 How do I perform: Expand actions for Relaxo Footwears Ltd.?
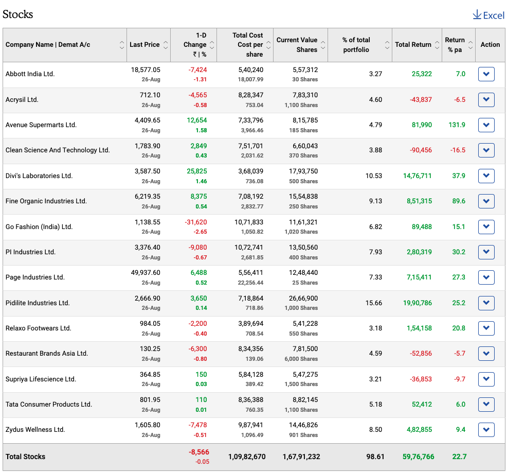(x=486, y=328)
